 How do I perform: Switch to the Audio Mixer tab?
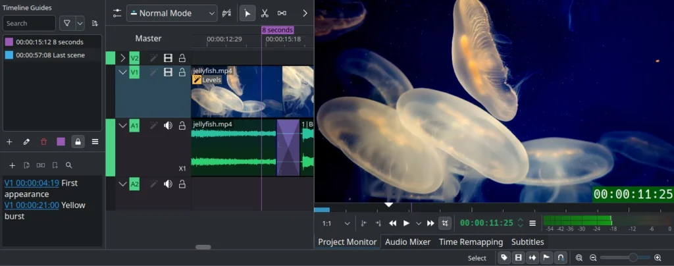click(407, 242)
